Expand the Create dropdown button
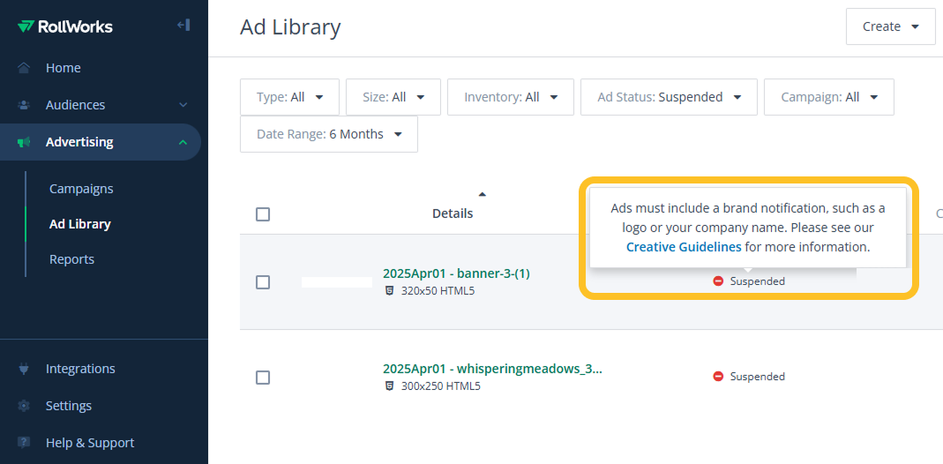Viewport: 943px width, 464px height. coord(890,26)
